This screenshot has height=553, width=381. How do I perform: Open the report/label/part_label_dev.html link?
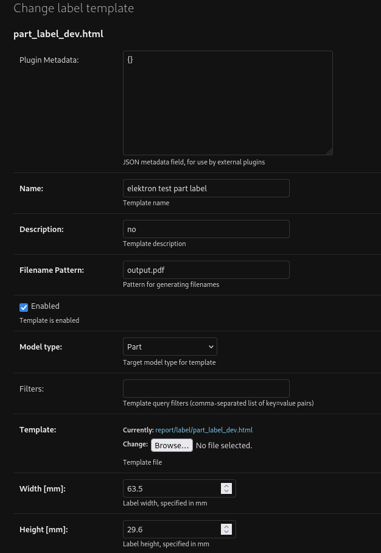tap(204, 430)
